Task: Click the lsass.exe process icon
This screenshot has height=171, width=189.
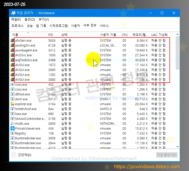Action: click(13, 114)
